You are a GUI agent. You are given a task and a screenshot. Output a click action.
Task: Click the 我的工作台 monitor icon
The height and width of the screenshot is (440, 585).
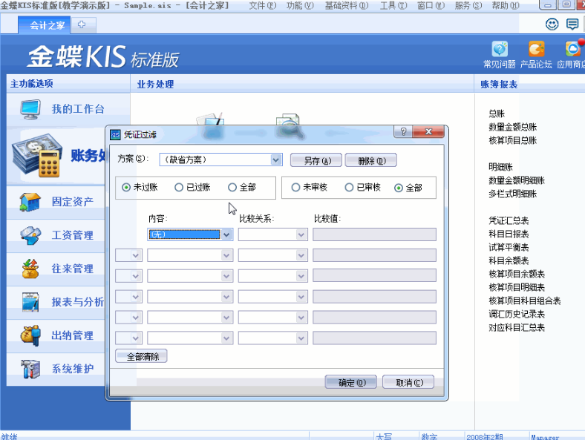30,109
